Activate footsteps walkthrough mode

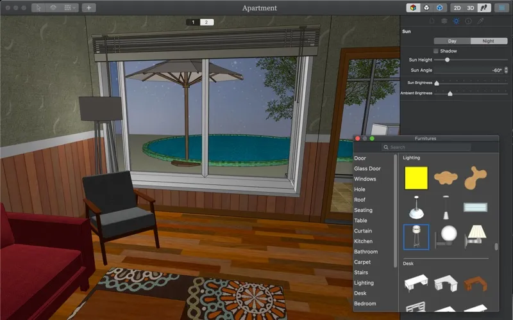pyautogui.click(x=484, y=8)
